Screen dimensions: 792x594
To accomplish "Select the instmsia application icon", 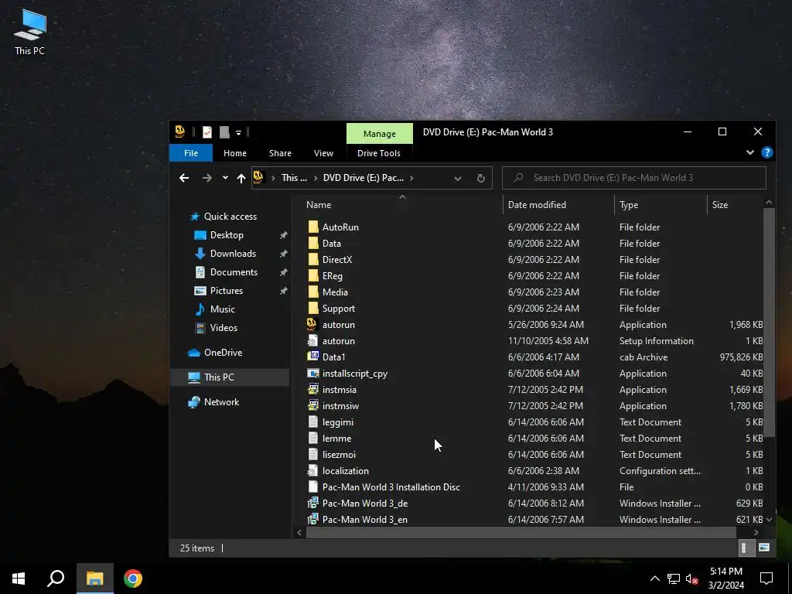I will (x=313, y=390).
